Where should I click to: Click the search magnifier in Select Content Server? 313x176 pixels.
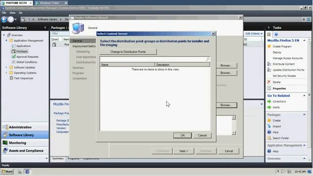point(207,59)
